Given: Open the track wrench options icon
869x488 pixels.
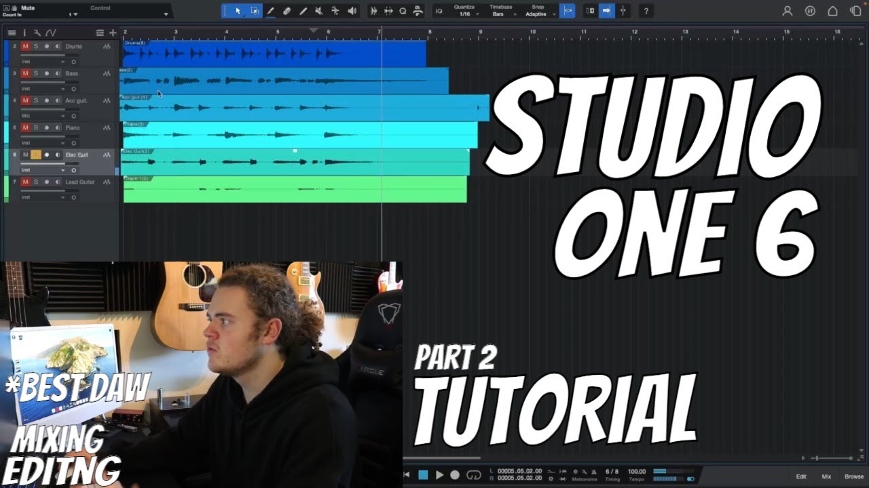Looking at the screenshot, I should (x=37, y=33).
